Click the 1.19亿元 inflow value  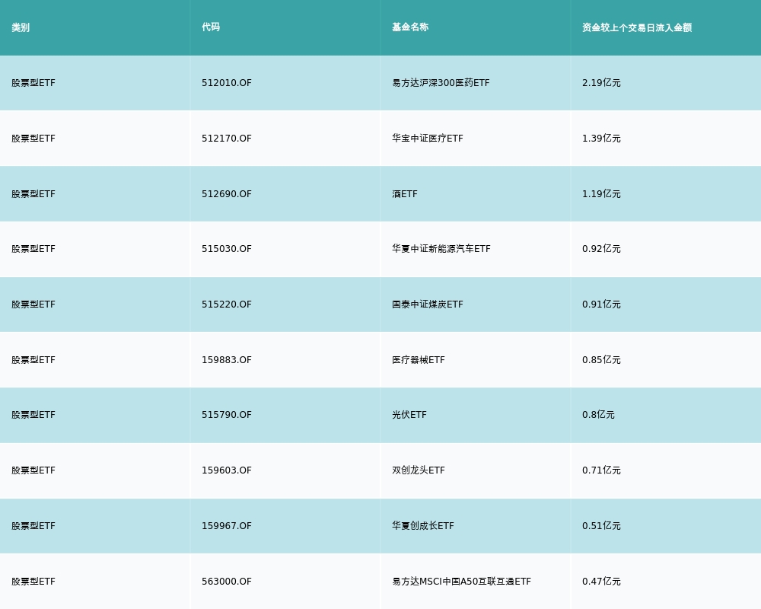(601, 194)
